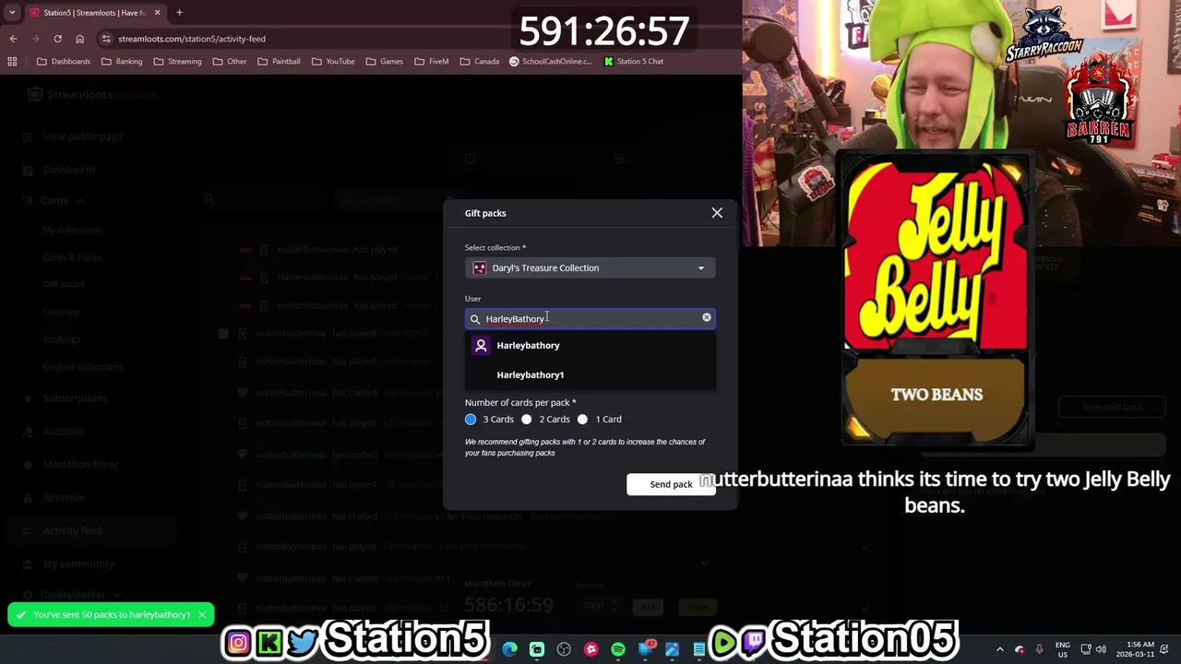Reload the Streamloots page
Screen dimensions: 1181x664
[57, 39]
